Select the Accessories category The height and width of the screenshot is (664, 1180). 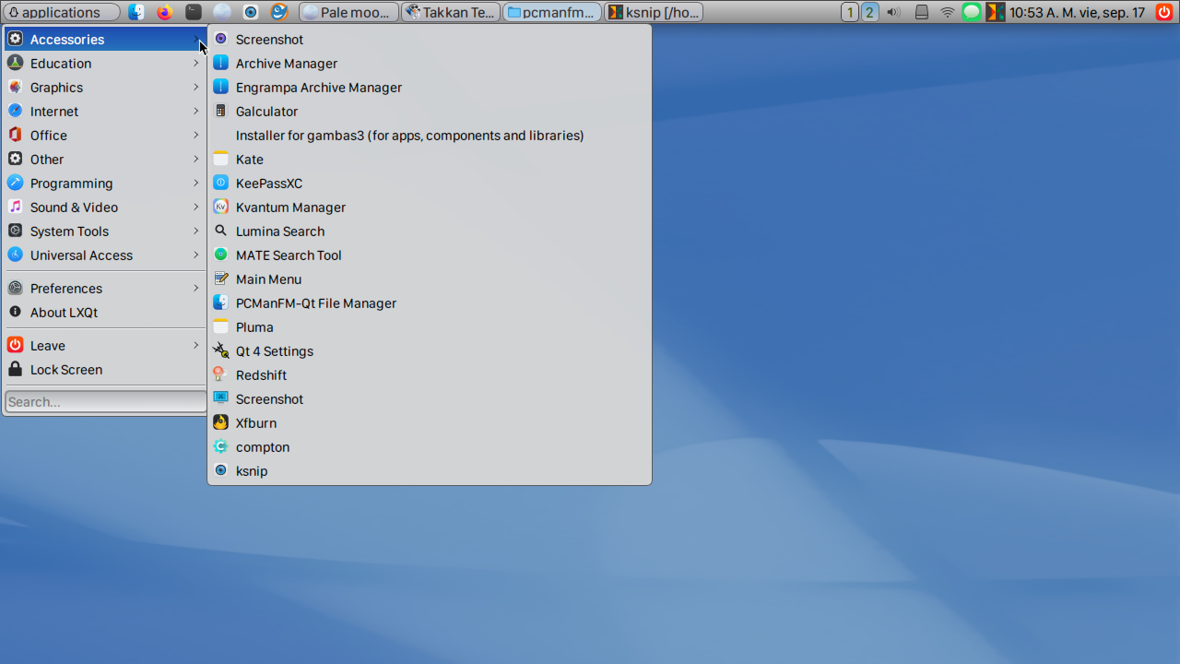point(104,40)
